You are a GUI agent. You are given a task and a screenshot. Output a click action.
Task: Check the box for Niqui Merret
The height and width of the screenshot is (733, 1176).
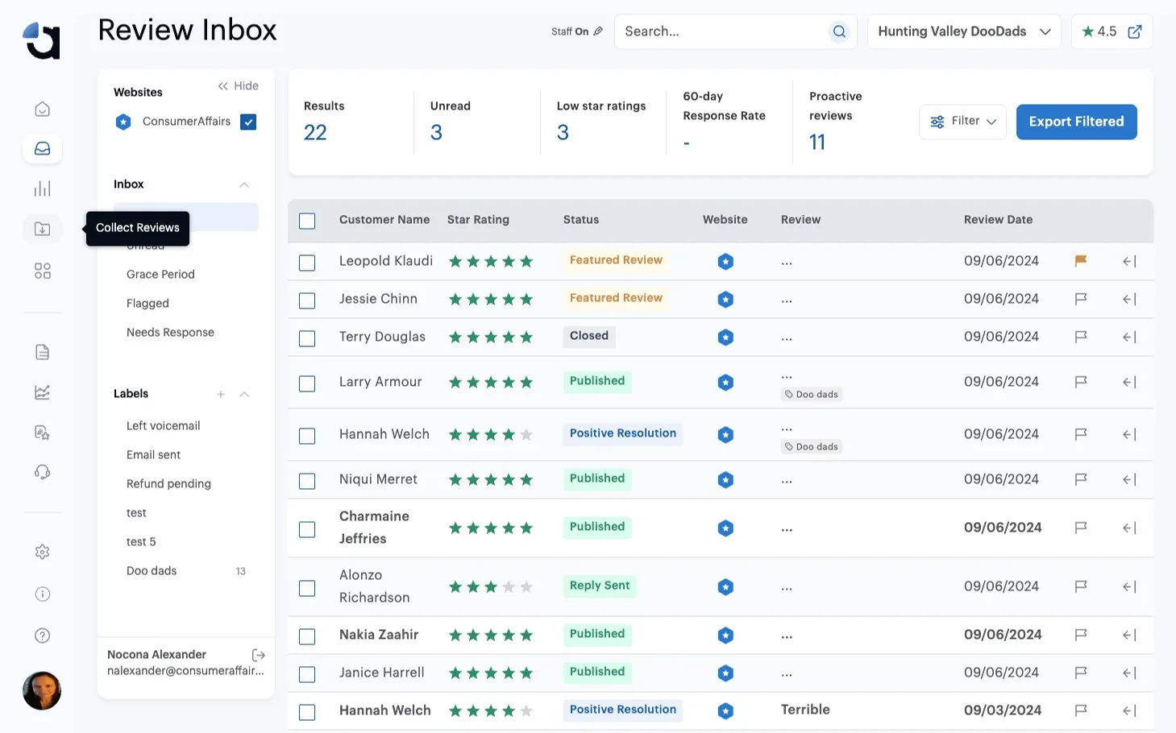pyautogui.click(x=307, y=481)
